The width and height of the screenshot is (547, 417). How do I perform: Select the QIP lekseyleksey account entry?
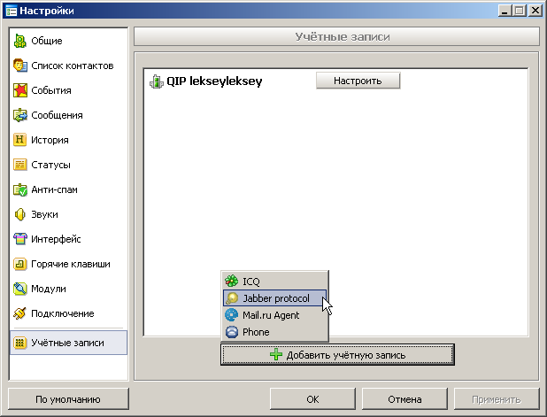click(x=214, y=81)
